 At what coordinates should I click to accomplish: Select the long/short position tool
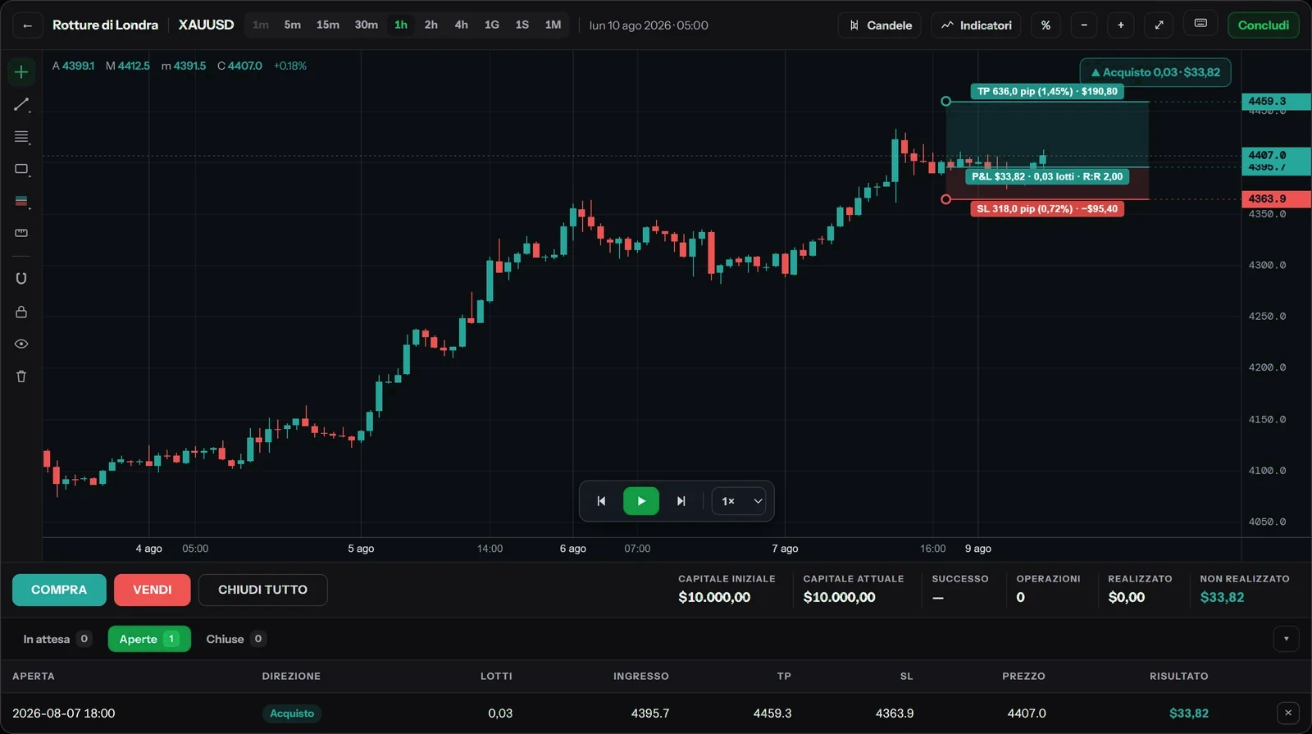tap(21, 201)
